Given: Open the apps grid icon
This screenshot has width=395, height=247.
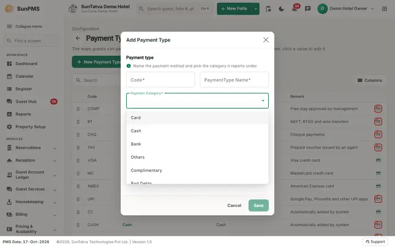Looking at the screenshot, I should click(x=385, y=9).
